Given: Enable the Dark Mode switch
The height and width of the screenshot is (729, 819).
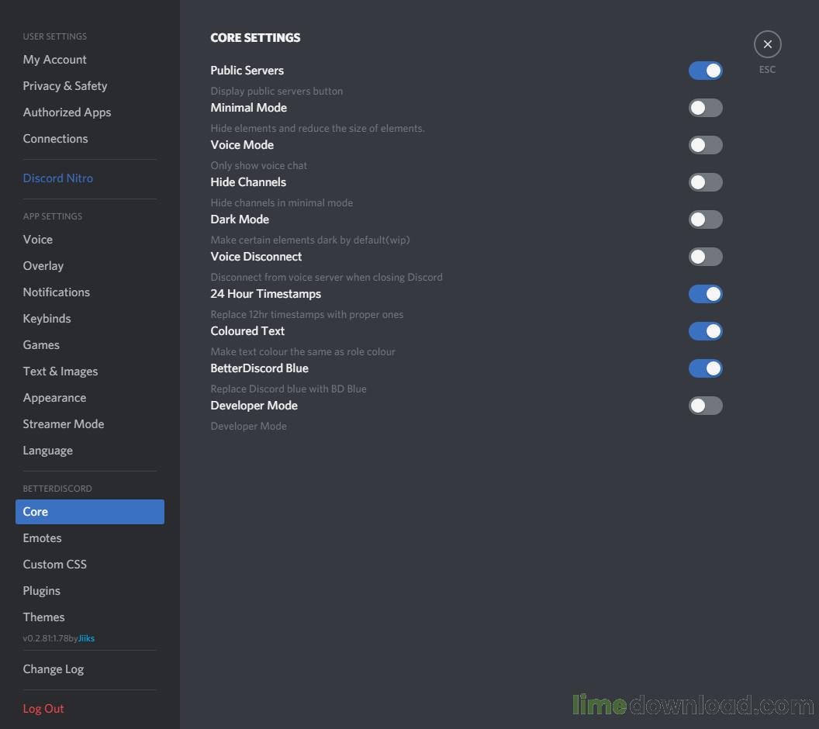Looking at the screenshot, I should (705, 219).
